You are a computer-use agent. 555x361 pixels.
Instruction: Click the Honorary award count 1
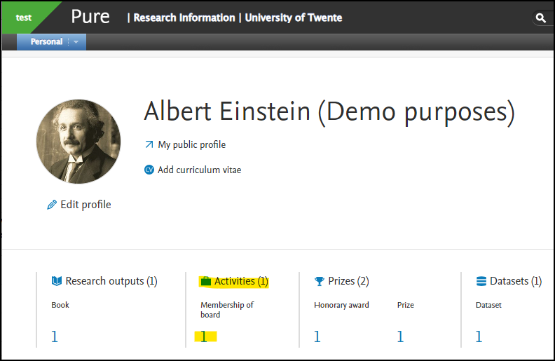[x=317, y=336]
